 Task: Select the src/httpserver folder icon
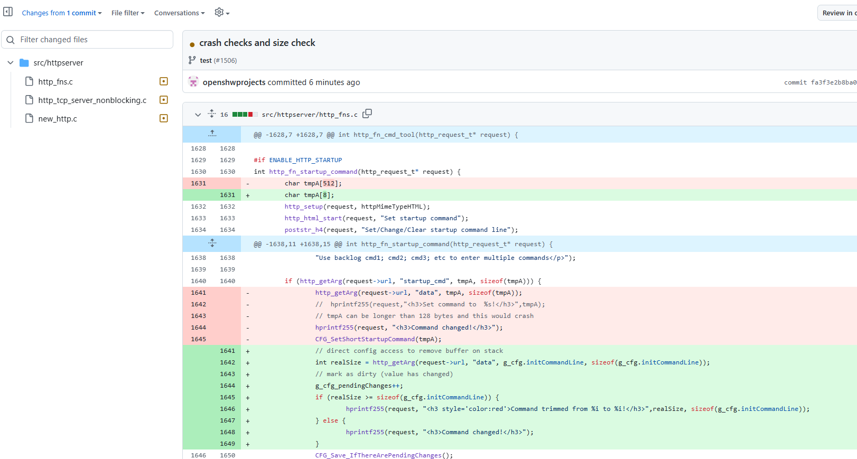pos(24,63)
